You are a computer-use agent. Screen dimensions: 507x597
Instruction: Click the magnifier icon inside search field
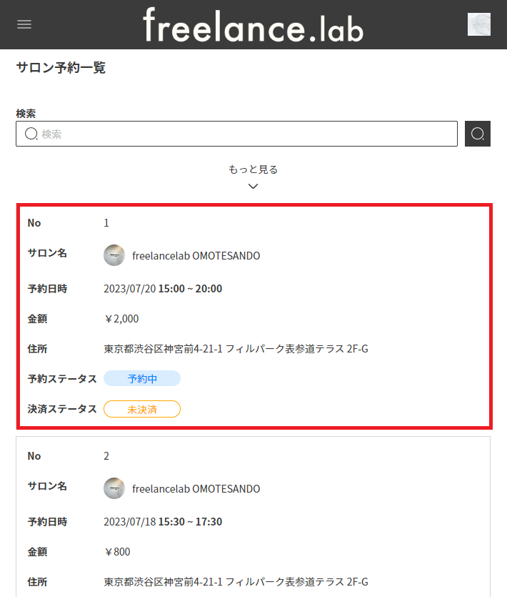point(31,134)
